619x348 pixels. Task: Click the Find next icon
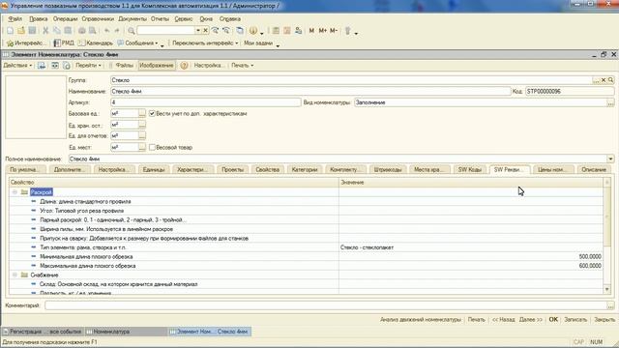pyautogui.click(x=215, y=30)
